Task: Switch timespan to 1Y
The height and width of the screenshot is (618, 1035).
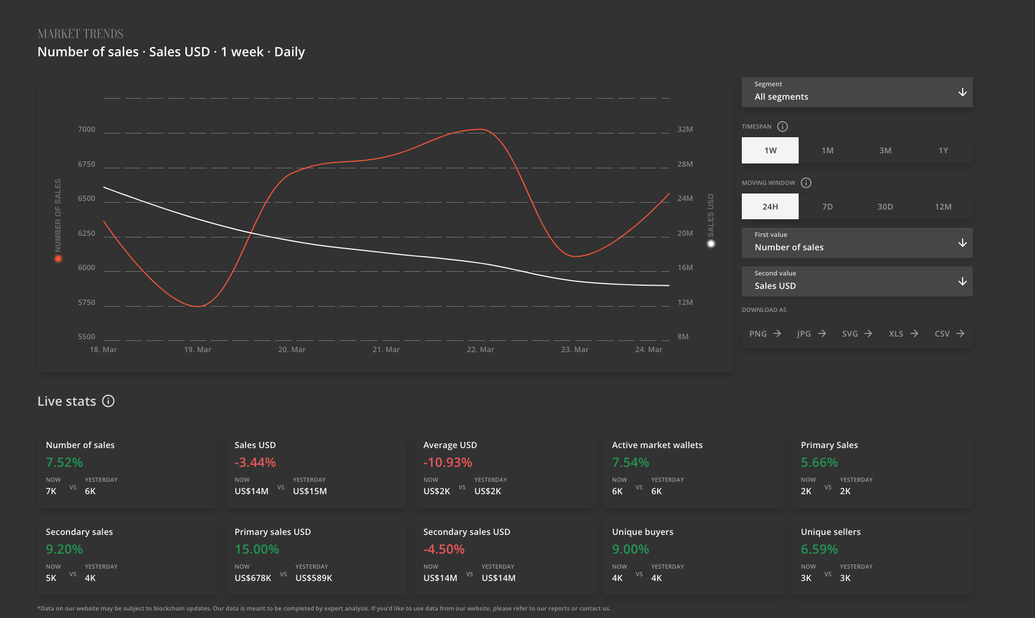Action: (x=943, y=151)
